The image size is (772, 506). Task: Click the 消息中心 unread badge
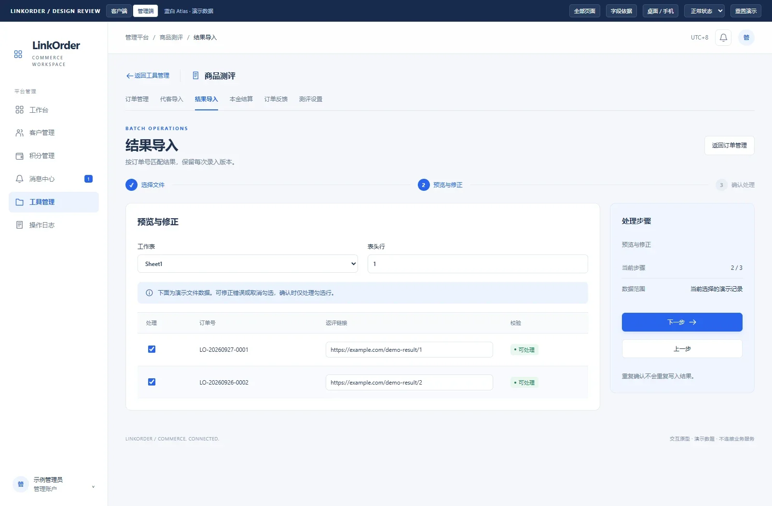click(88, 179)
